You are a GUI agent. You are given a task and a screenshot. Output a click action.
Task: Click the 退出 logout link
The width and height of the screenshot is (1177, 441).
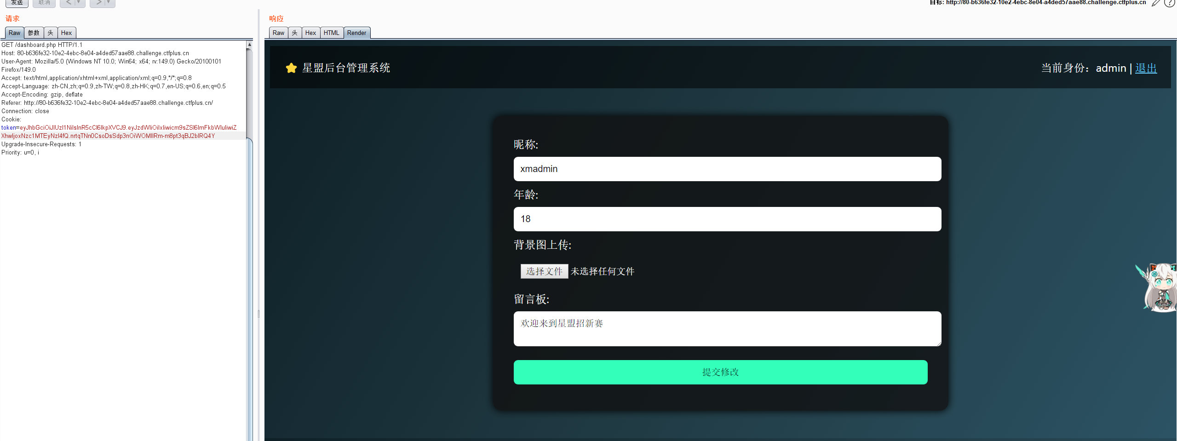1146,68
